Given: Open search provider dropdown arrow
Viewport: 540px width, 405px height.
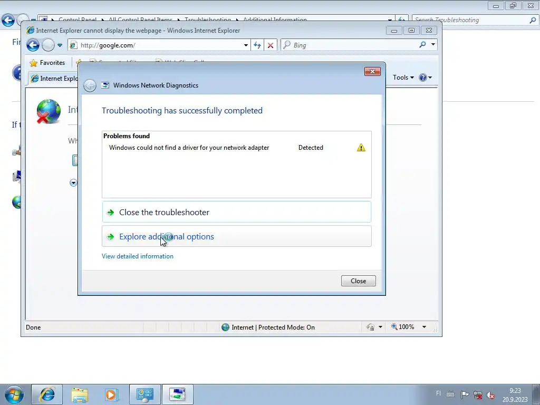Looking at the screenshot, I should point(433,44).
